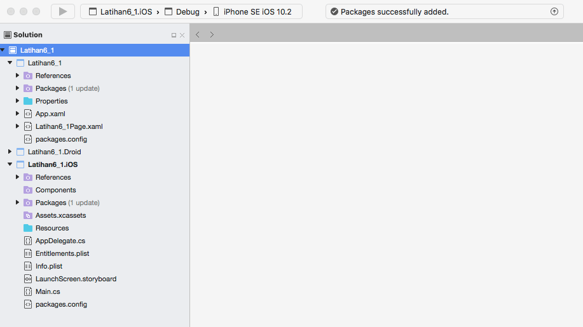The height and width of the screenshot is (327, 583).
Task: Expand the Latihan6_1.Droid project
Action: (x=10, y=152)
